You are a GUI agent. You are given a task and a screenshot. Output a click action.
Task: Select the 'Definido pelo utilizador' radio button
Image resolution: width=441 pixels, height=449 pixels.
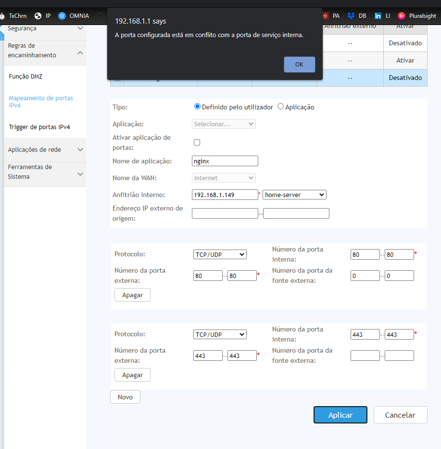coord(197,106)
